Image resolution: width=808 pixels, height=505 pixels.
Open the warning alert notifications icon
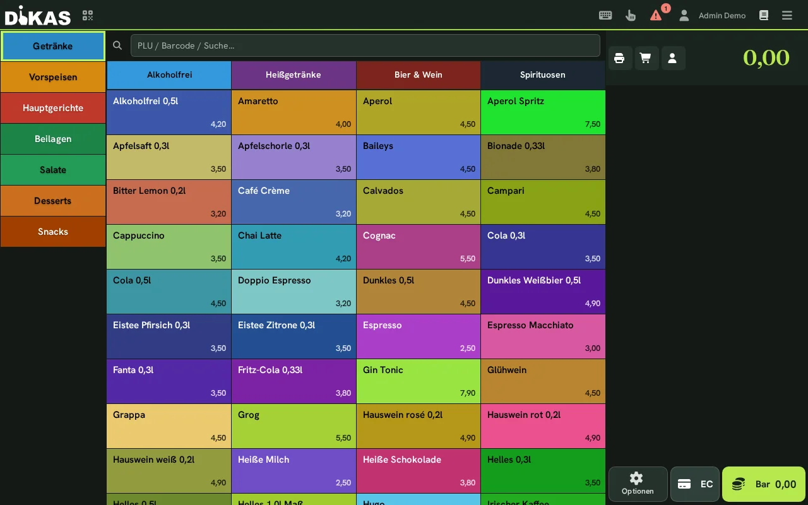point(656,15)
